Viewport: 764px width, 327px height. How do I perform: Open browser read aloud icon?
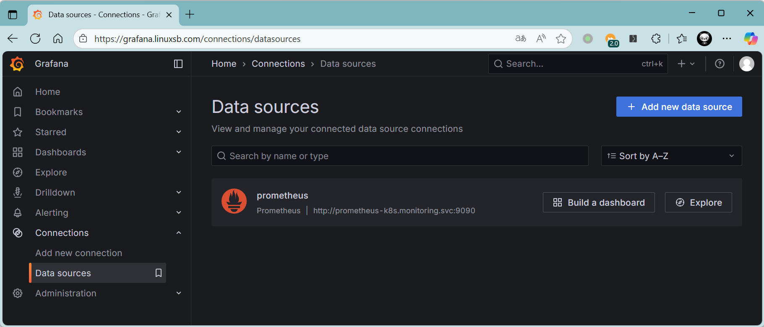pos(541,39)
